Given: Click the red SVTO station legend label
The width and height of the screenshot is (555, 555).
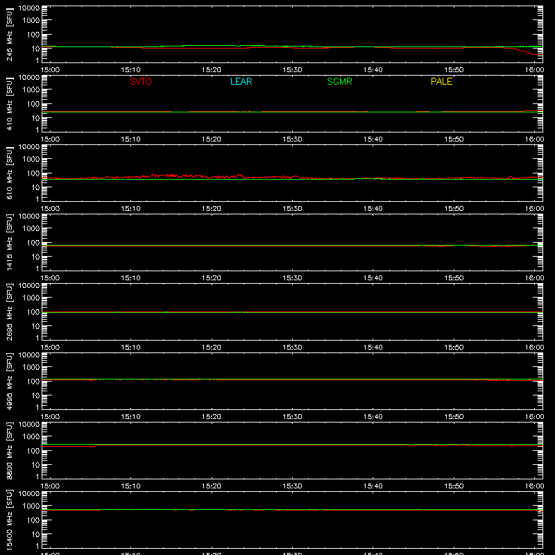Looking at the screenshot, I should click(x=141, y=81).
